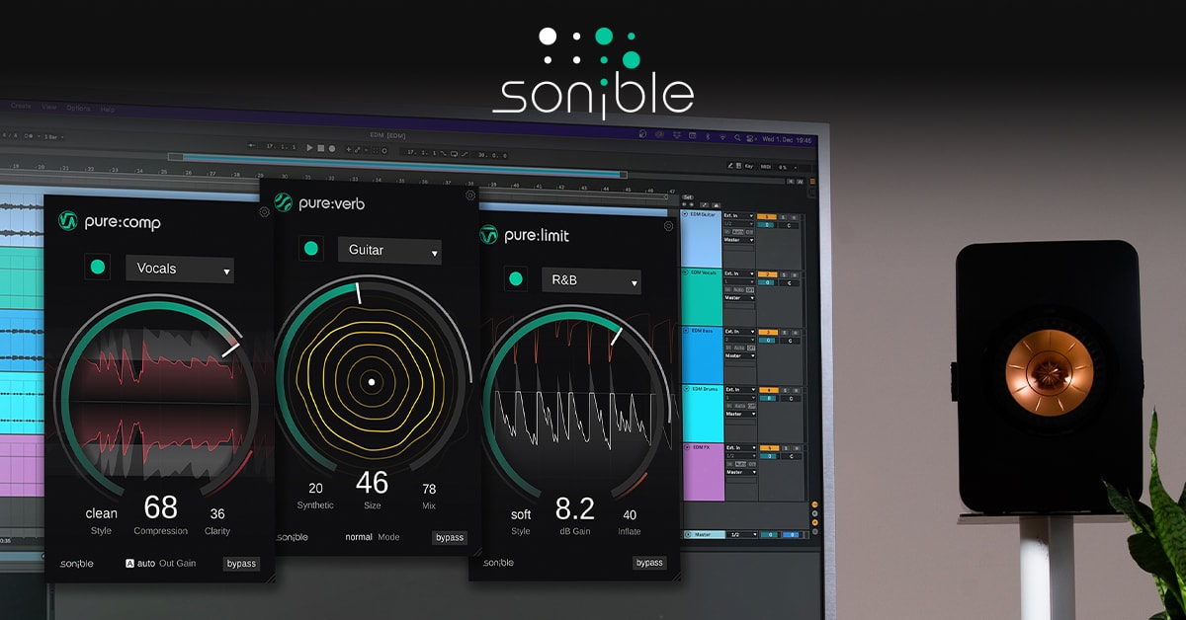This screenshot has width=1186, height=620.
Task: Open the Options menu
Action: (x=78, y=108)
